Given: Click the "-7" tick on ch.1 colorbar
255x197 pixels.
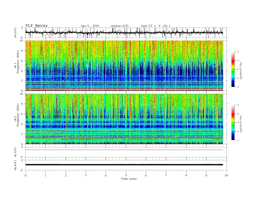Looking at the screenshot, I should 237,87.
